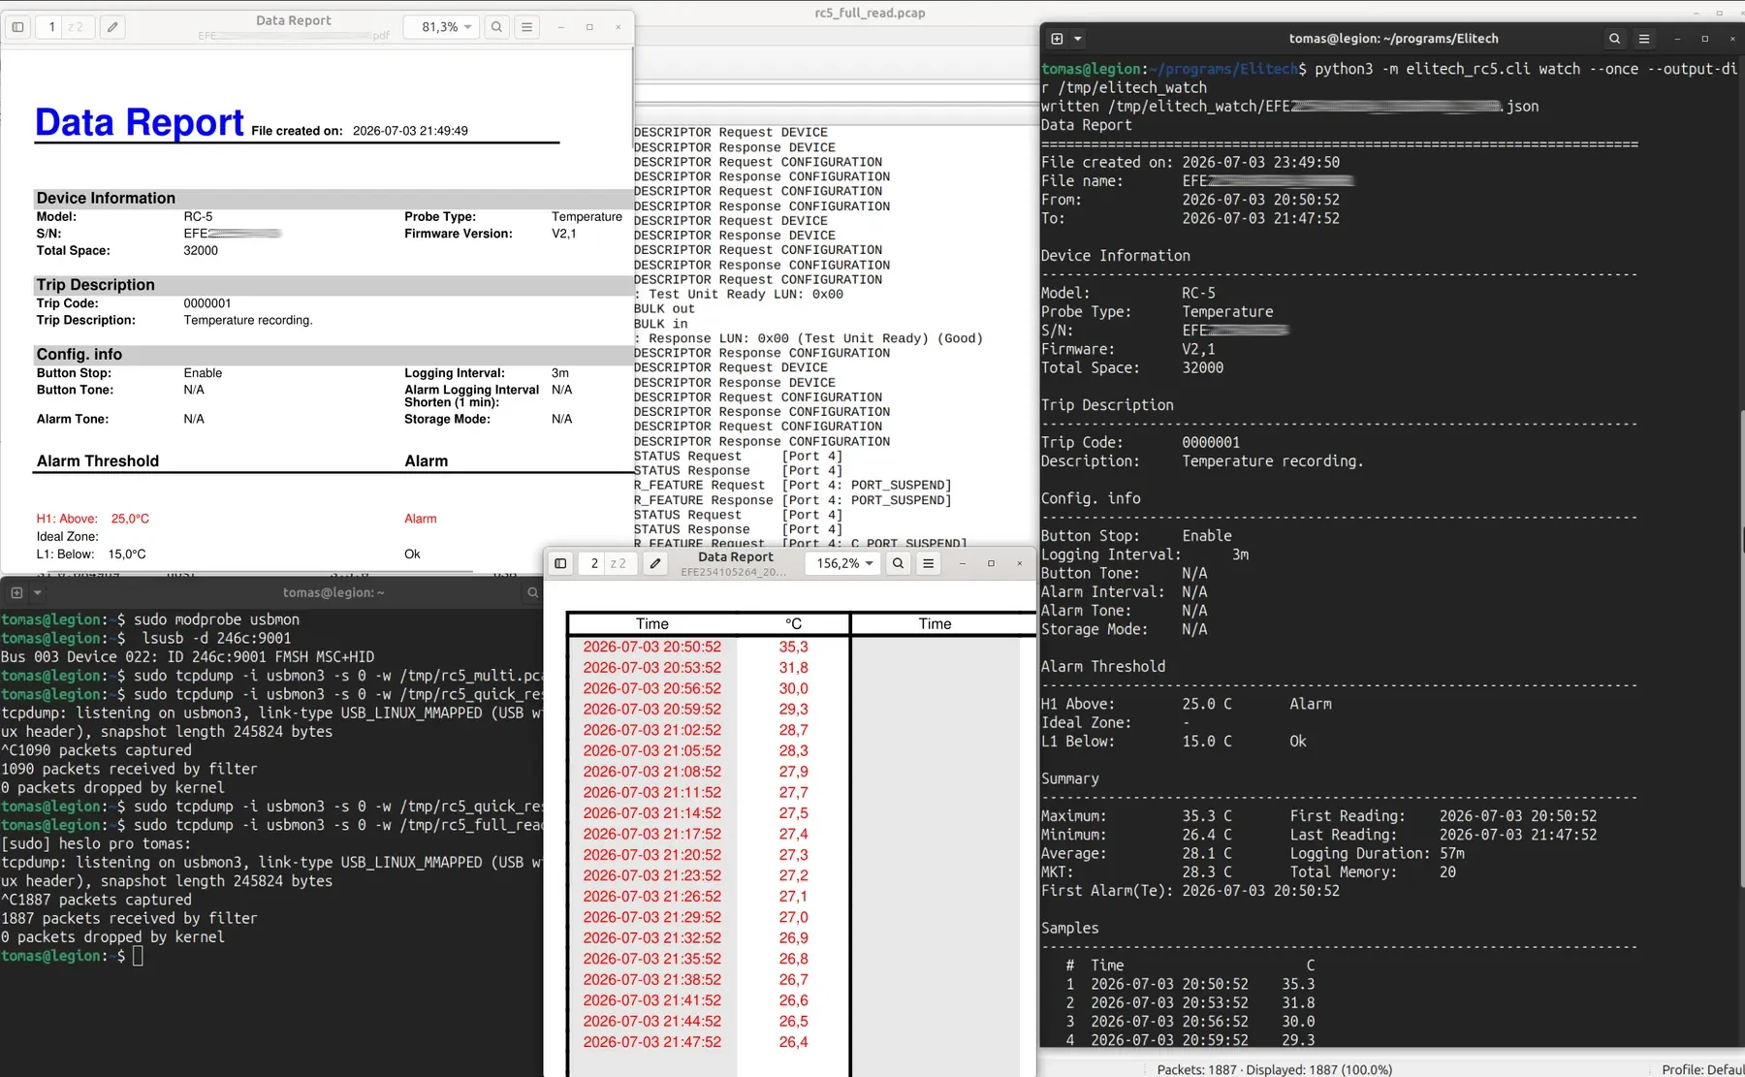Open hamburger menu in lower PDF viewer
Viewport: 1745px width, 1077px height.
click(928, 563)
